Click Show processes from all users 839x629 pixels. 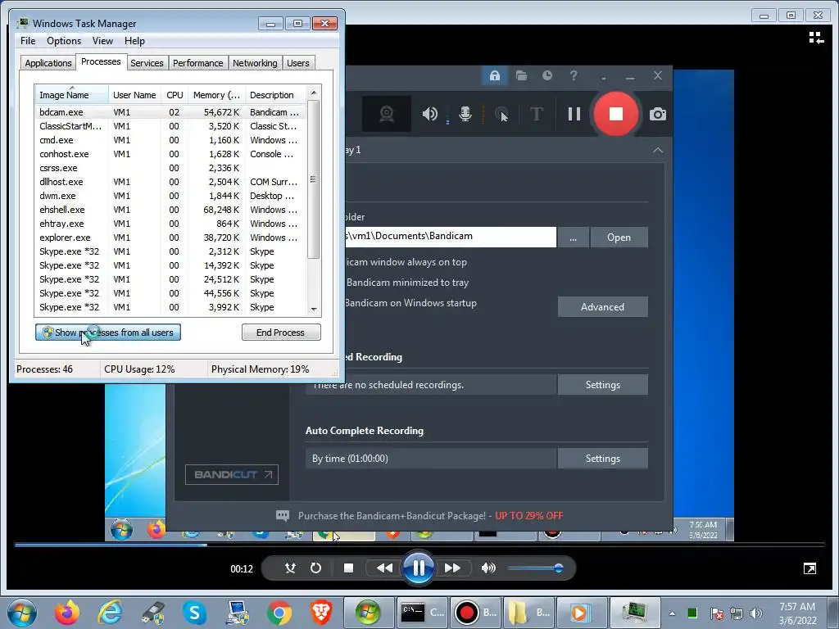(108, 333)
